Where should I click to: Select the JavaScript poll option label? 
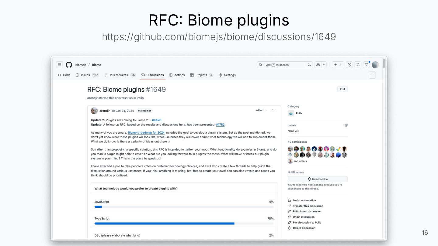tap(102, 202)
